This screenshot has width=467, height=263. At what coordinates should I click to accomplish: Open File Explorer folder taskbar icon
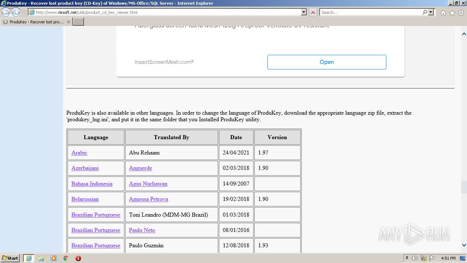coord(41,258)
